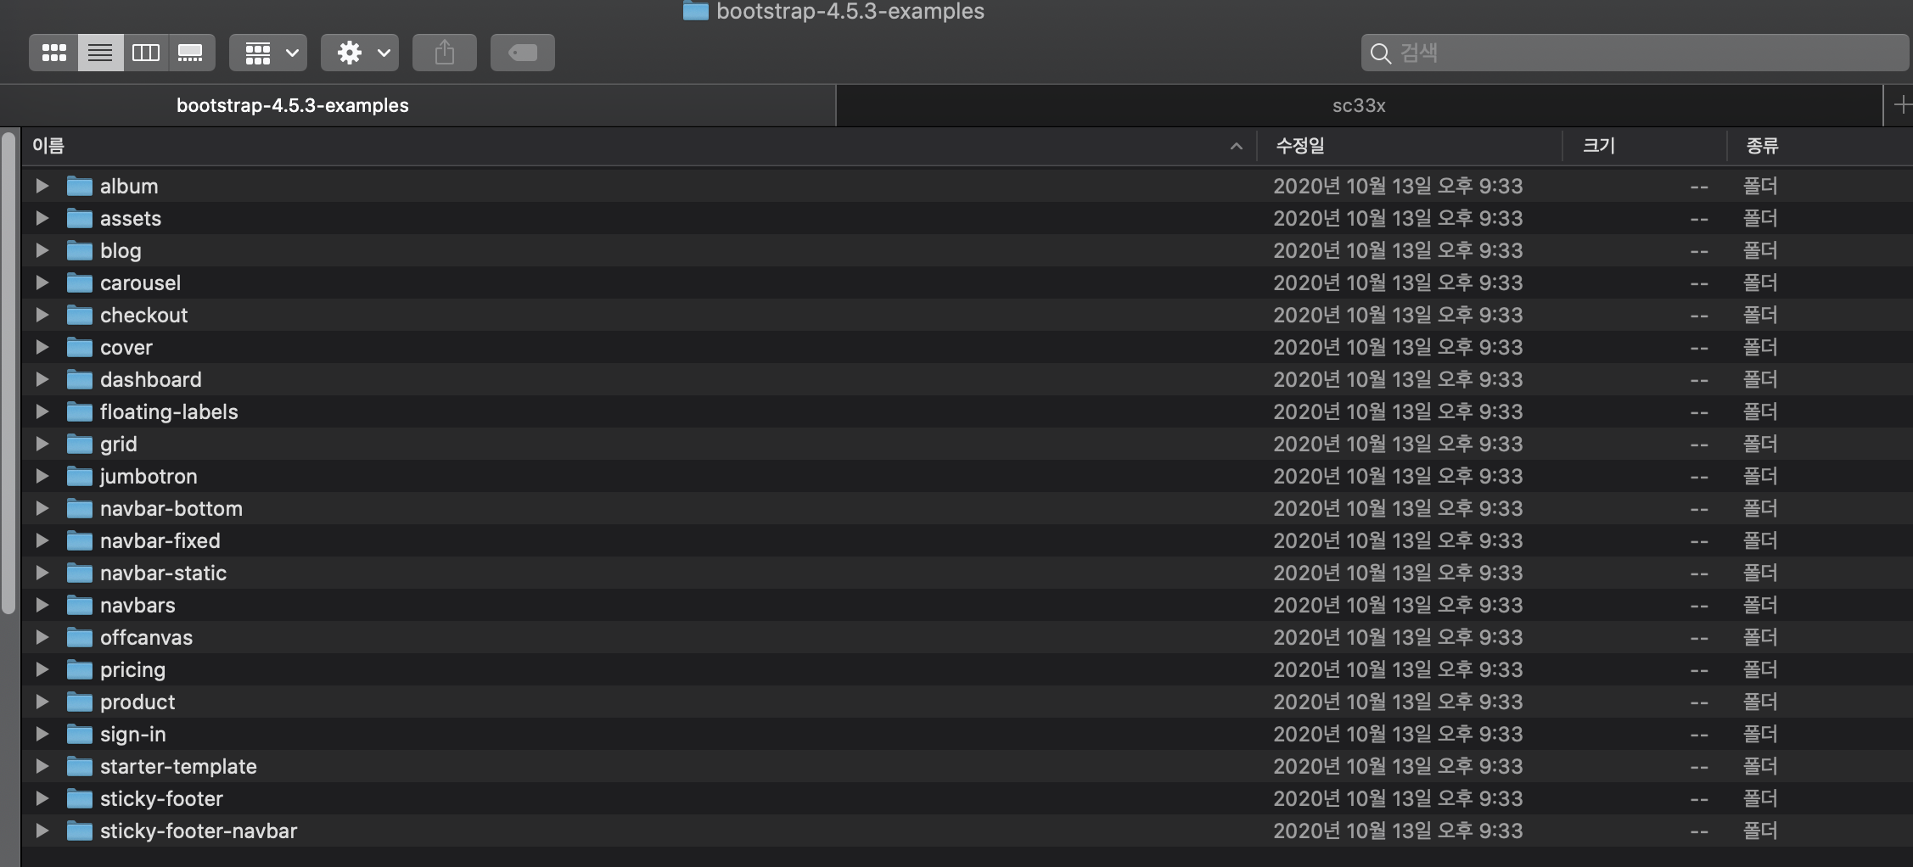Select the jumbotron folder name
Screen dimensions: 1913x867
[x=149, y=477]
